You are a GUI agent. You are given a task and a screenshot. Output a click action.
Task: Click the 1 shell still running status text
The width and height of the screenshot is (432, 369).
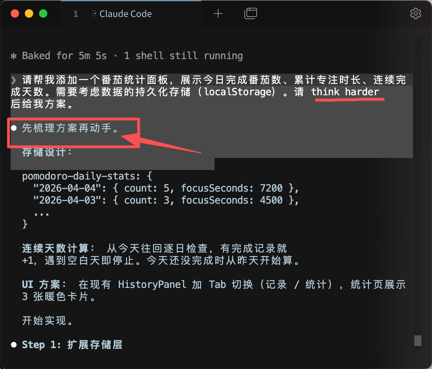(x=183, y=56)
